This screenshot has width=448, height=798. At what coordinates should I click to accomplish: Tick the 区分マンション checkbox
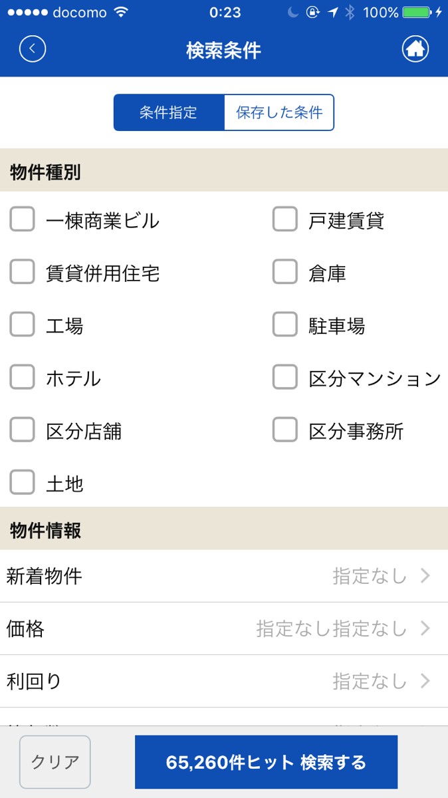285,378
